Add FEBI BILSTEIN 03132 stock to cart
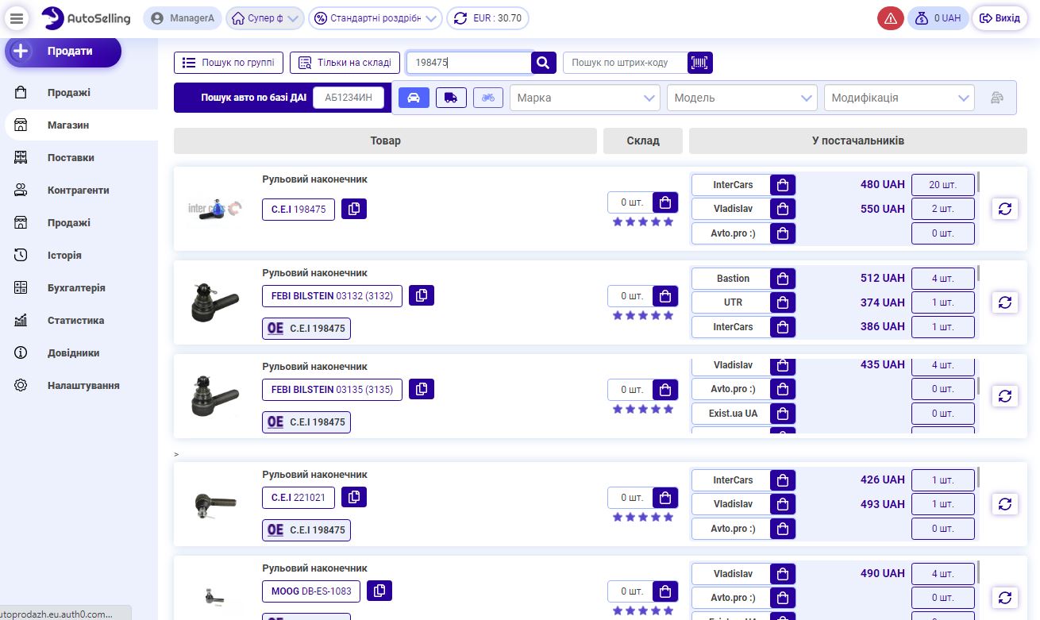The image size is (1040, 620). point(665,296)
